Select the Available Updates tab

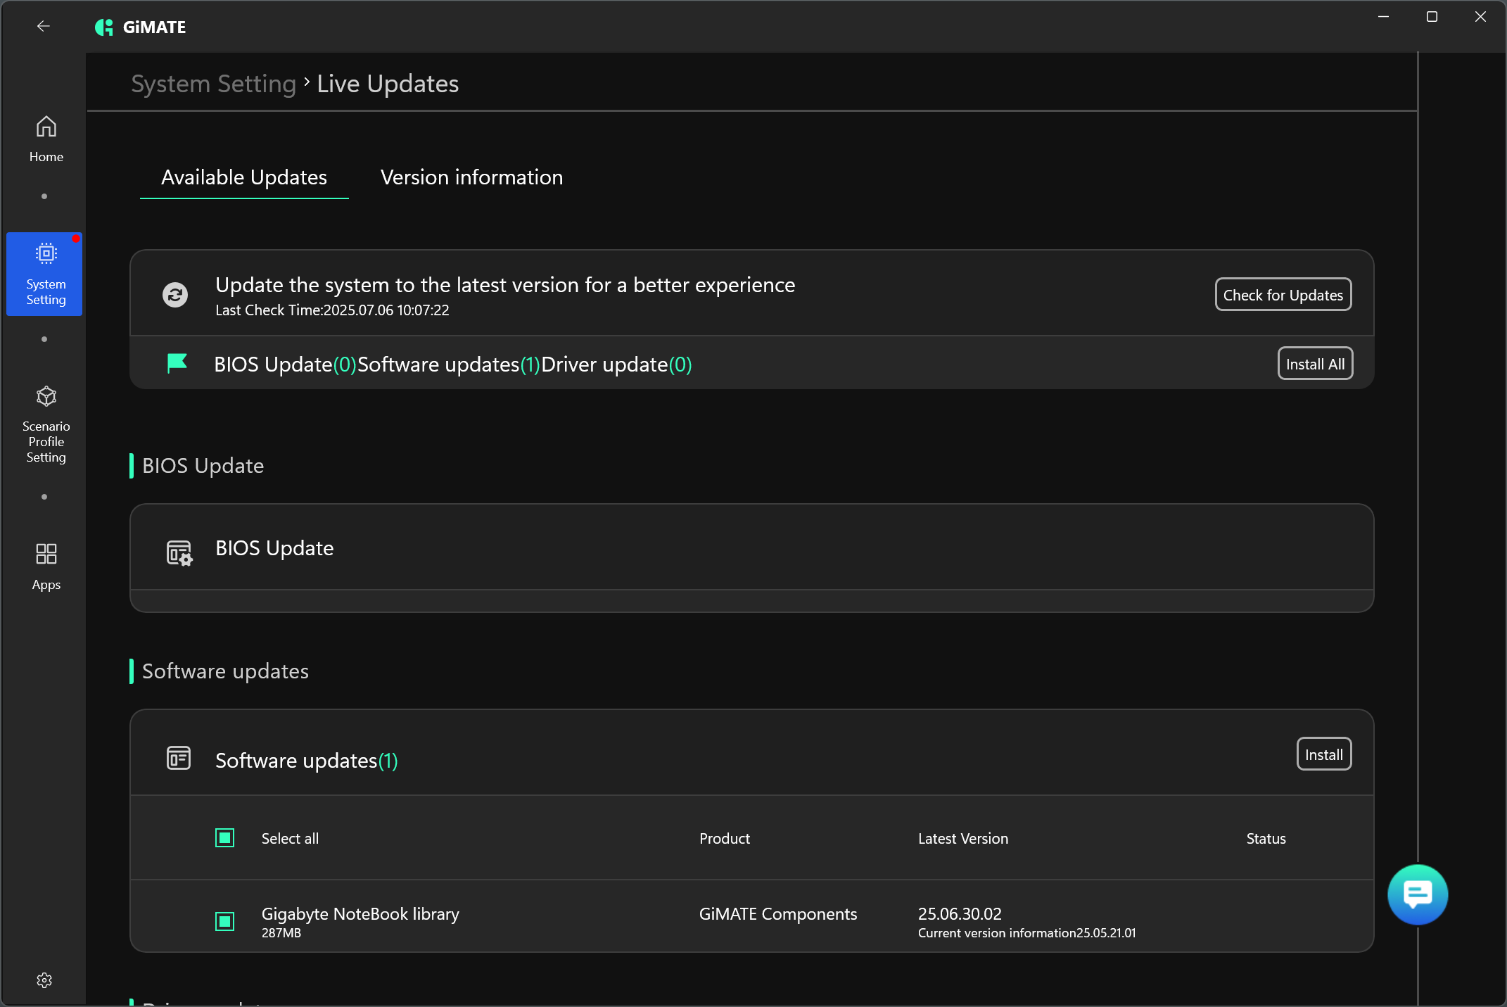[243, 177]
